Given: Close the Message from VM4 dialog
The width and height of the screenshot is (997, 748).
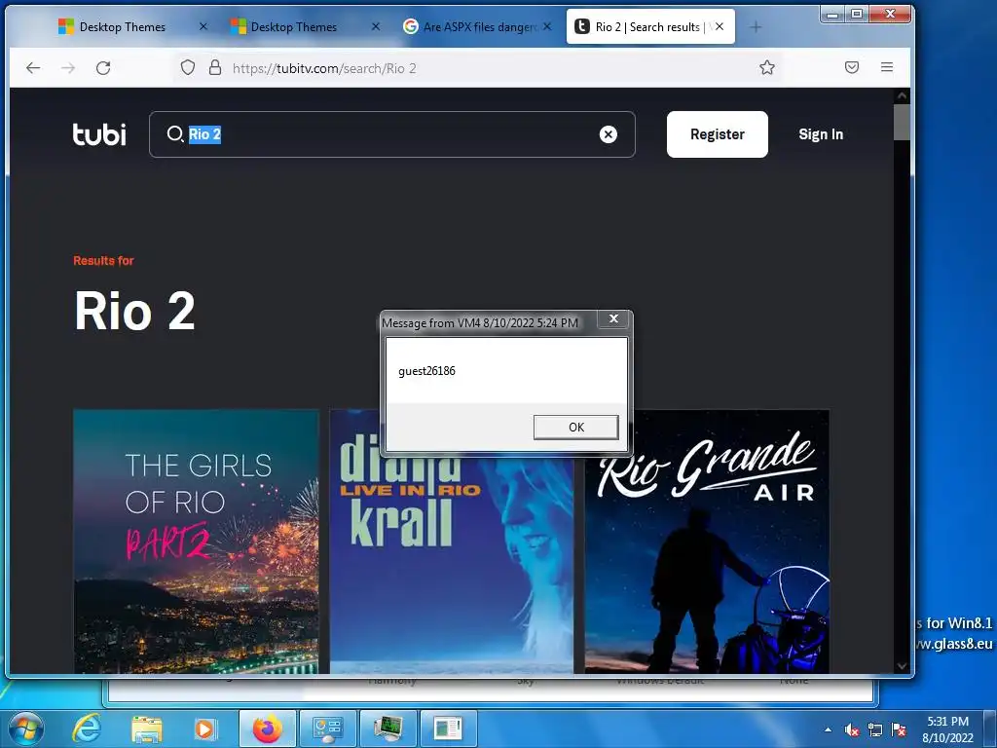Looking at the screenshot, I should tap(613, 318).
